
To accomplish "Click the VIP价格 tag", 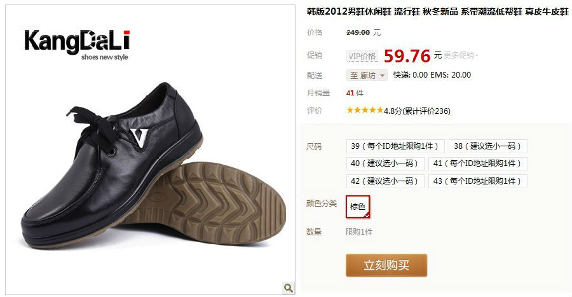I will [362, 56].
